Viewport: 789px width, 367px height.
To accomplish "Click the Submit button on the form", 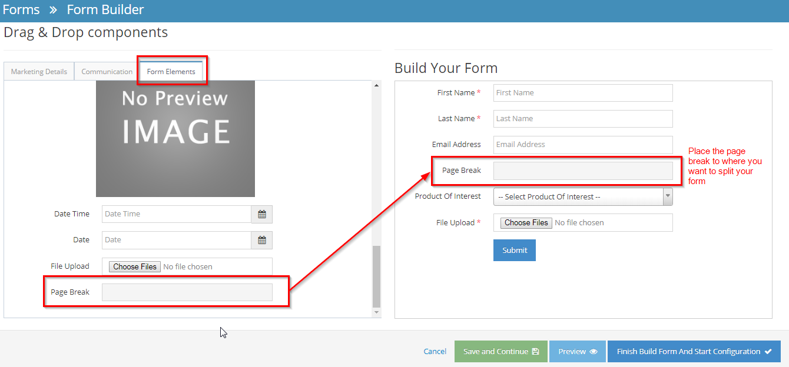I will click(x=514, y=250).
